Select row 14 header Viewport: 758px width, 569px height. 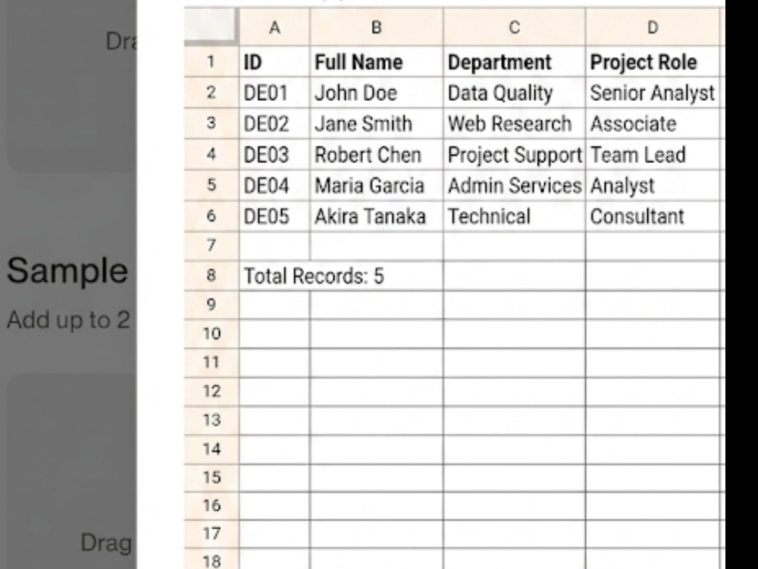click(x=211, y=449)
